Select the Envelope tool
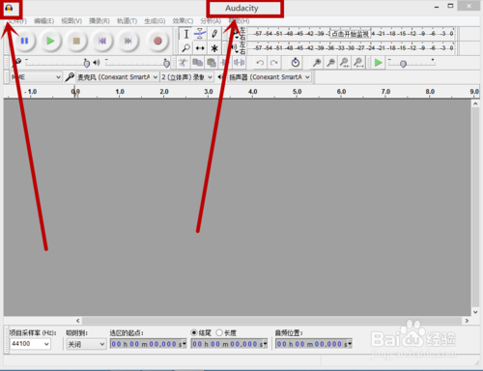The width and height of the screenshot is (483, 371). [200, 34]
